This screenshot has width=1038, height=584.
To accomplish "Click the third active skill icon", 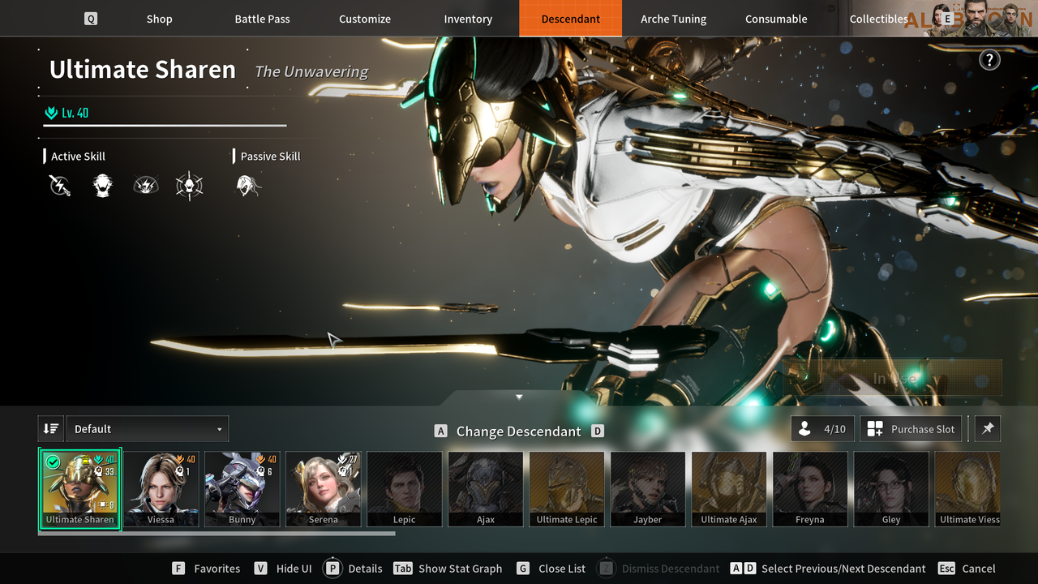I will [x=146, y=186].
